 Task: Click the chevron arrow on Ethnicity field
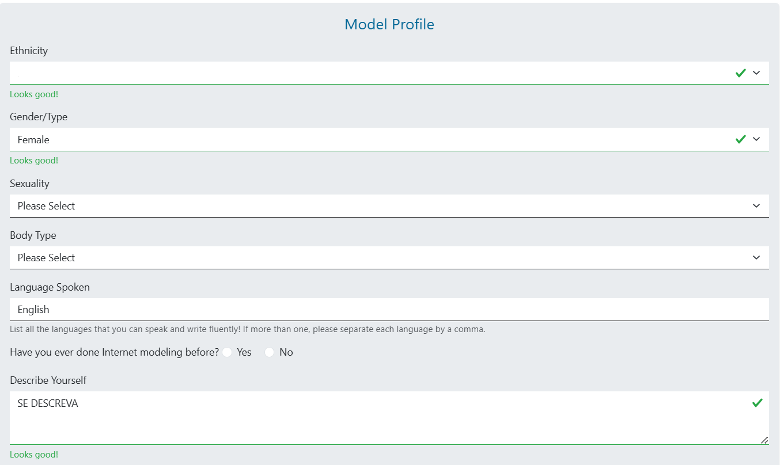click(x=756, y=73)
